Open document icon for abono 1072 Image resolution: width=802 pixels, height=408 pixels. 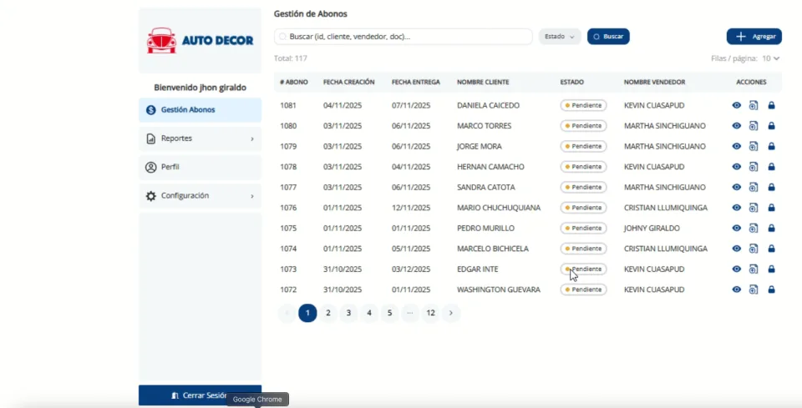tap(754, 290)
